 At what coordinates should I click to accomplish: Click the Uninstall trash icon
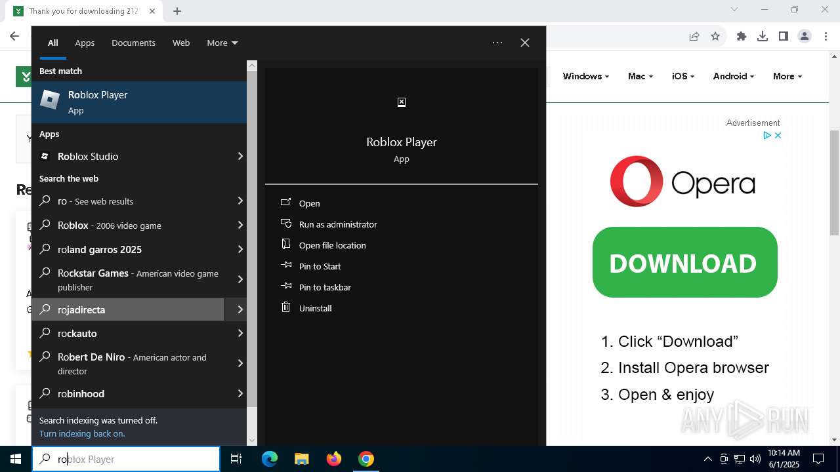coord(285,307)
